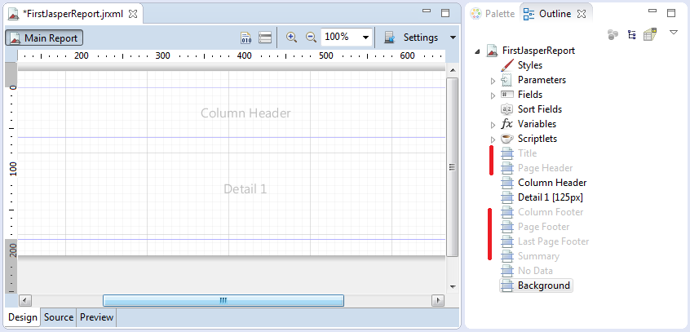Click the Scriptlets coffee cup icon
The width and height of the screenshot is (690, 332).
507,138
